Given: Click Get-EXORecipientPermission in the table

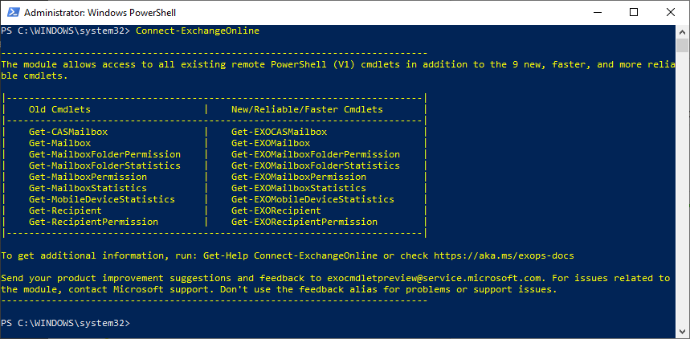Looking at the screenshot, I should [304, 222].
